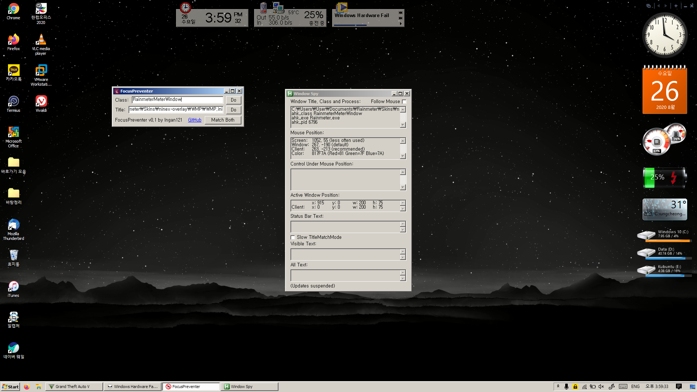Open the Mozilla Thunderbird desktop icon
This screenshot has width=697, height=392.
point(13,225)
